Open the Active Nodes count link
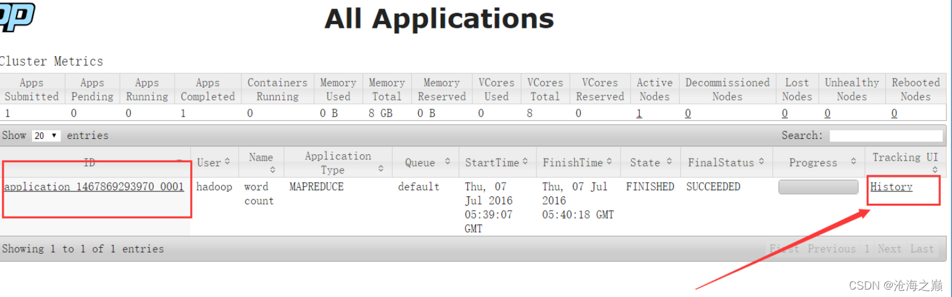This screenshot has width=952, height=297. click(639, 114)
